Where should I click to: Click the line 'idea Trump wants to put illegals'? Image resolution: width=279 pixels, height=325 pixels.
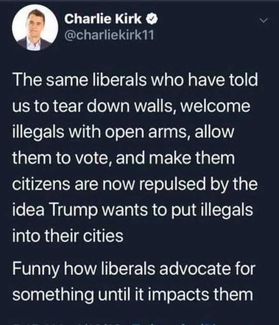point(132,210)
